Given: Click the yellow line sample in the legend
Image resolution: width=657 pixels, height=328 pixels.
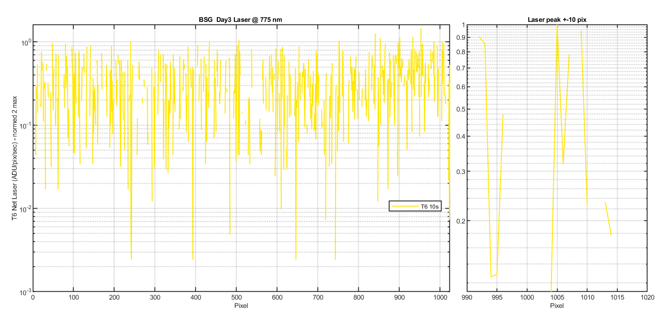Looking at the screenshot, I should pos(405,206).
